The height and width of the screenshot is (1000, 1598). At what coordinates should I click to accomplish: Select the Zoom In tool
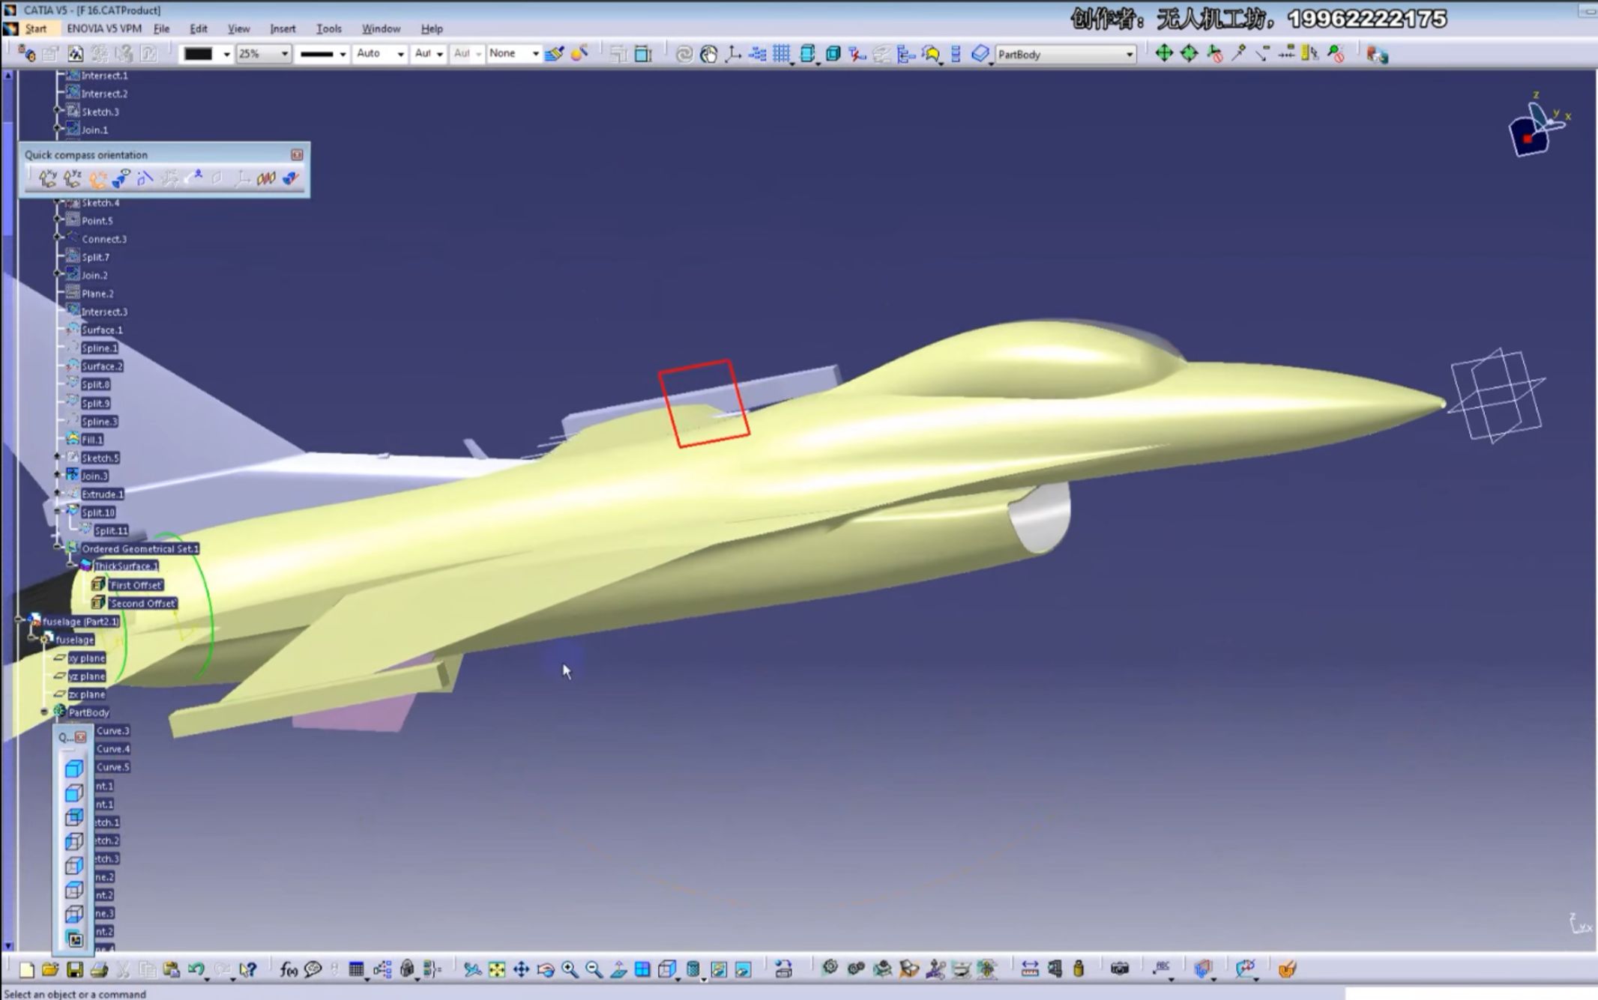click(568, 968)
